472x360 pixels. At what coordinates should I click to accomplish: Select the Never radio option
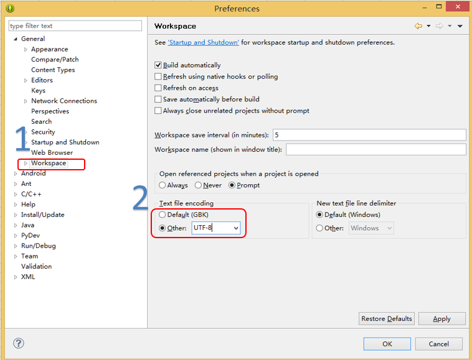[x=198, y=185]
